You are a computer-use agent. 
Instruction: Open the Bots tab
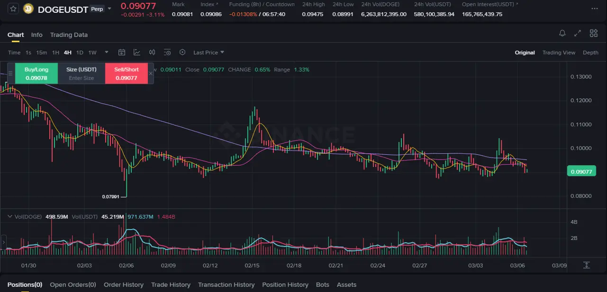coord(323,284)
